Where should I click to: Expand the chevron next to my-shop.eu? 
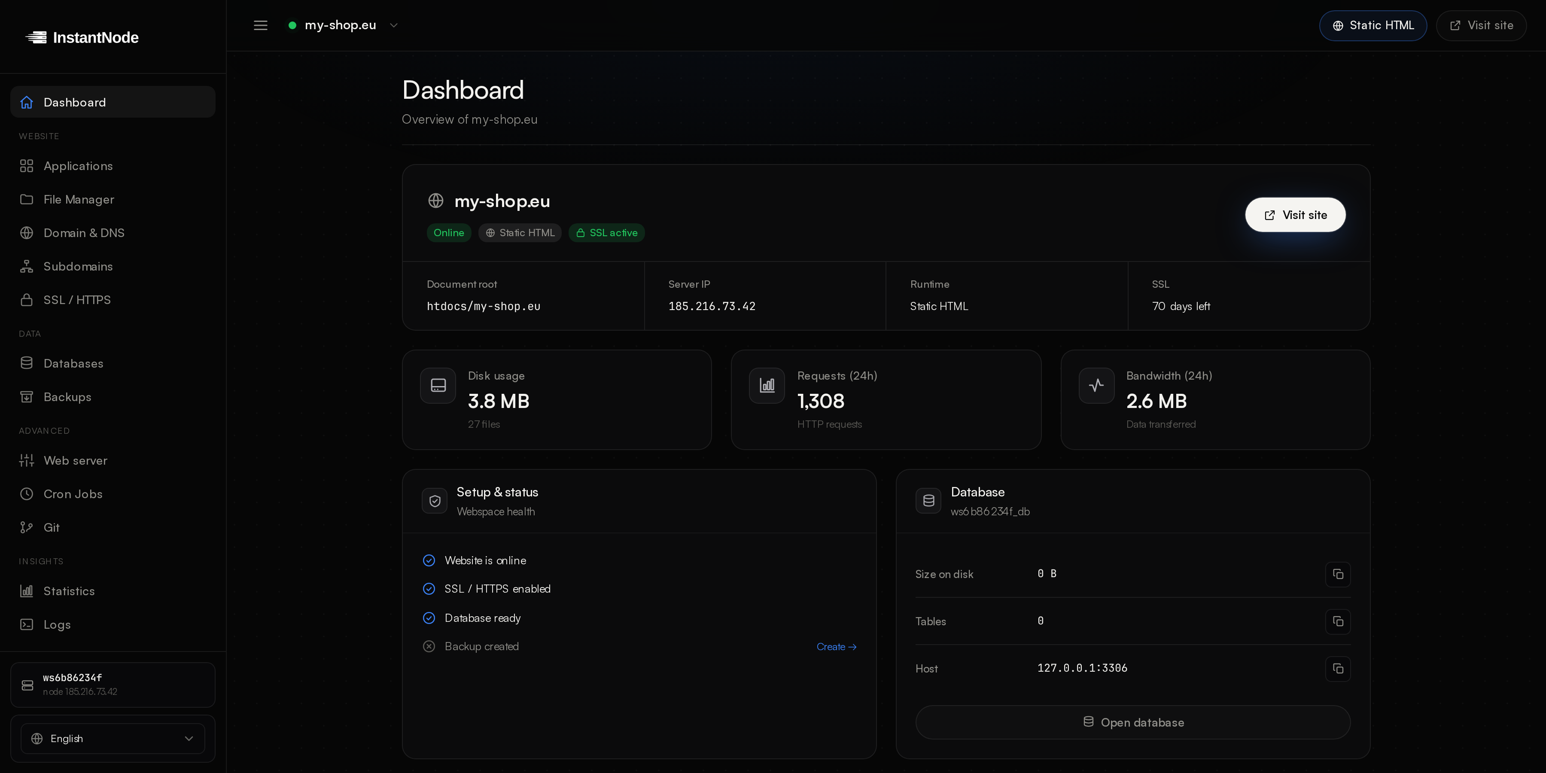tap(394, 25)
